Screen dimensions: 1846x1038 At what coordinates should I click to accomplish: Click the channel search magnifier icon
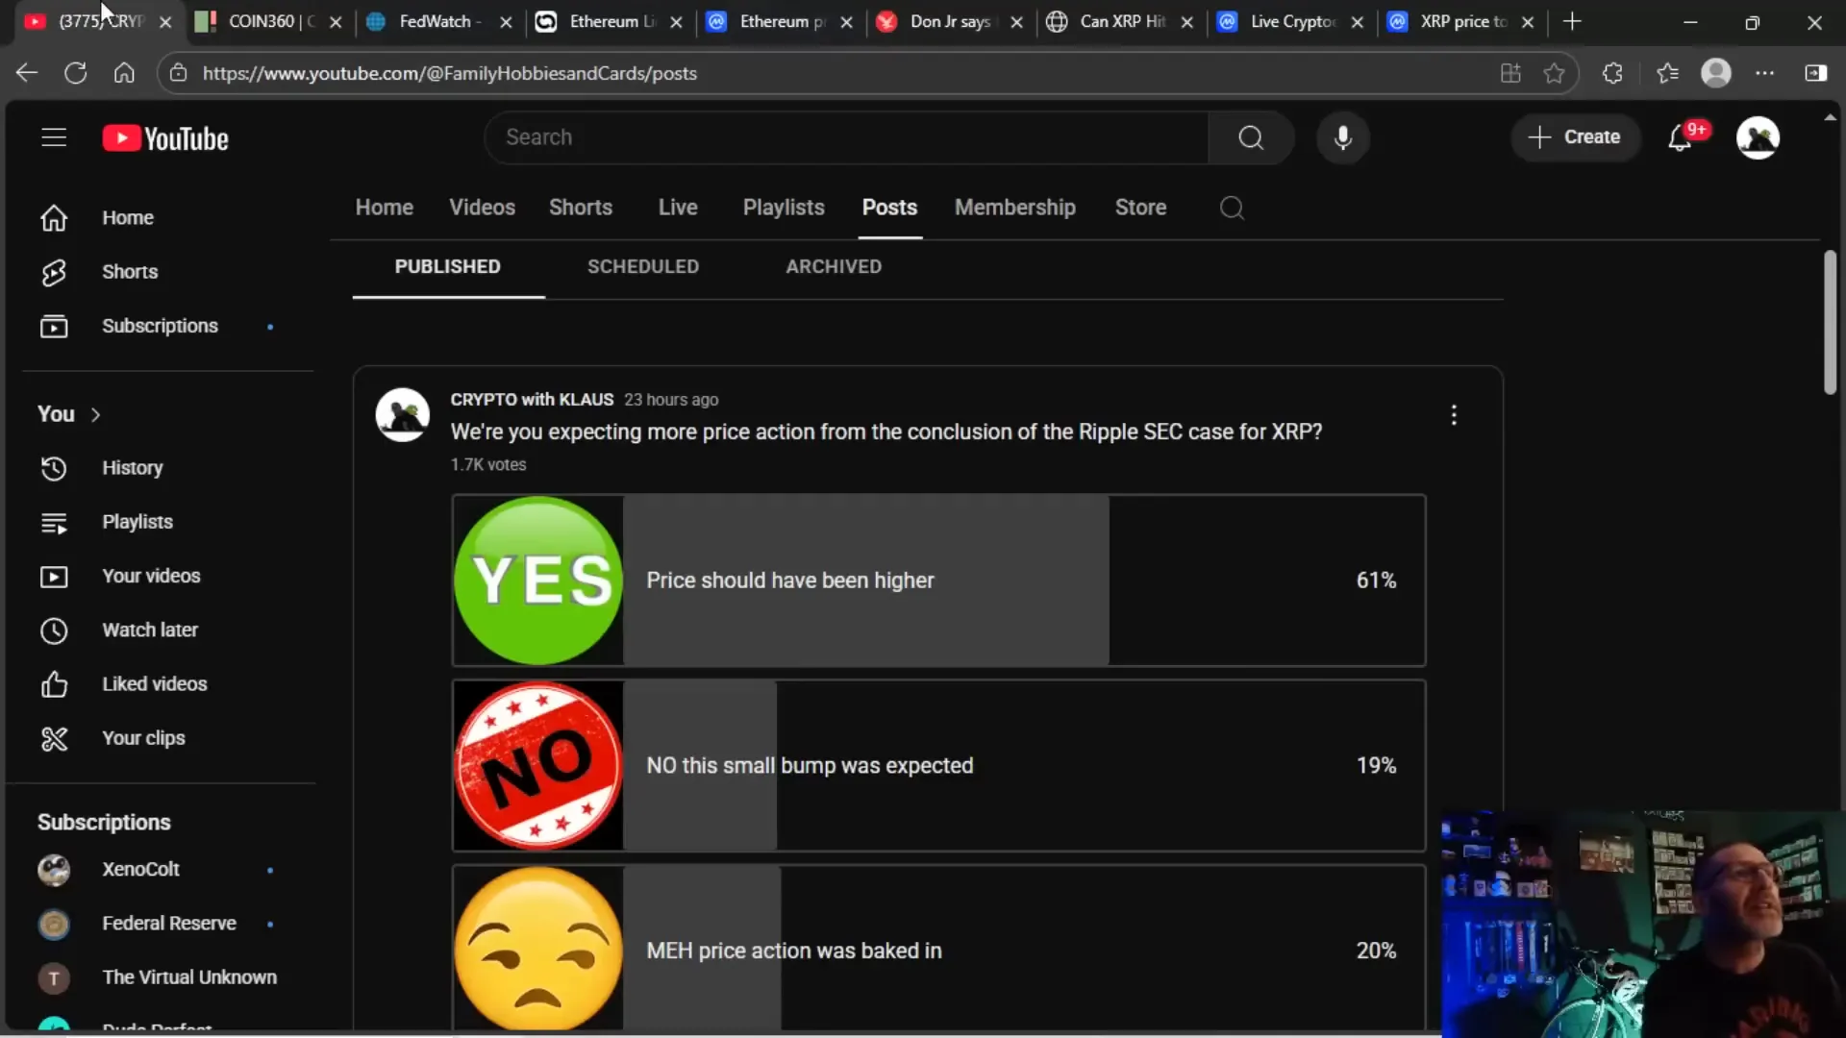(x=1232, y=208)
